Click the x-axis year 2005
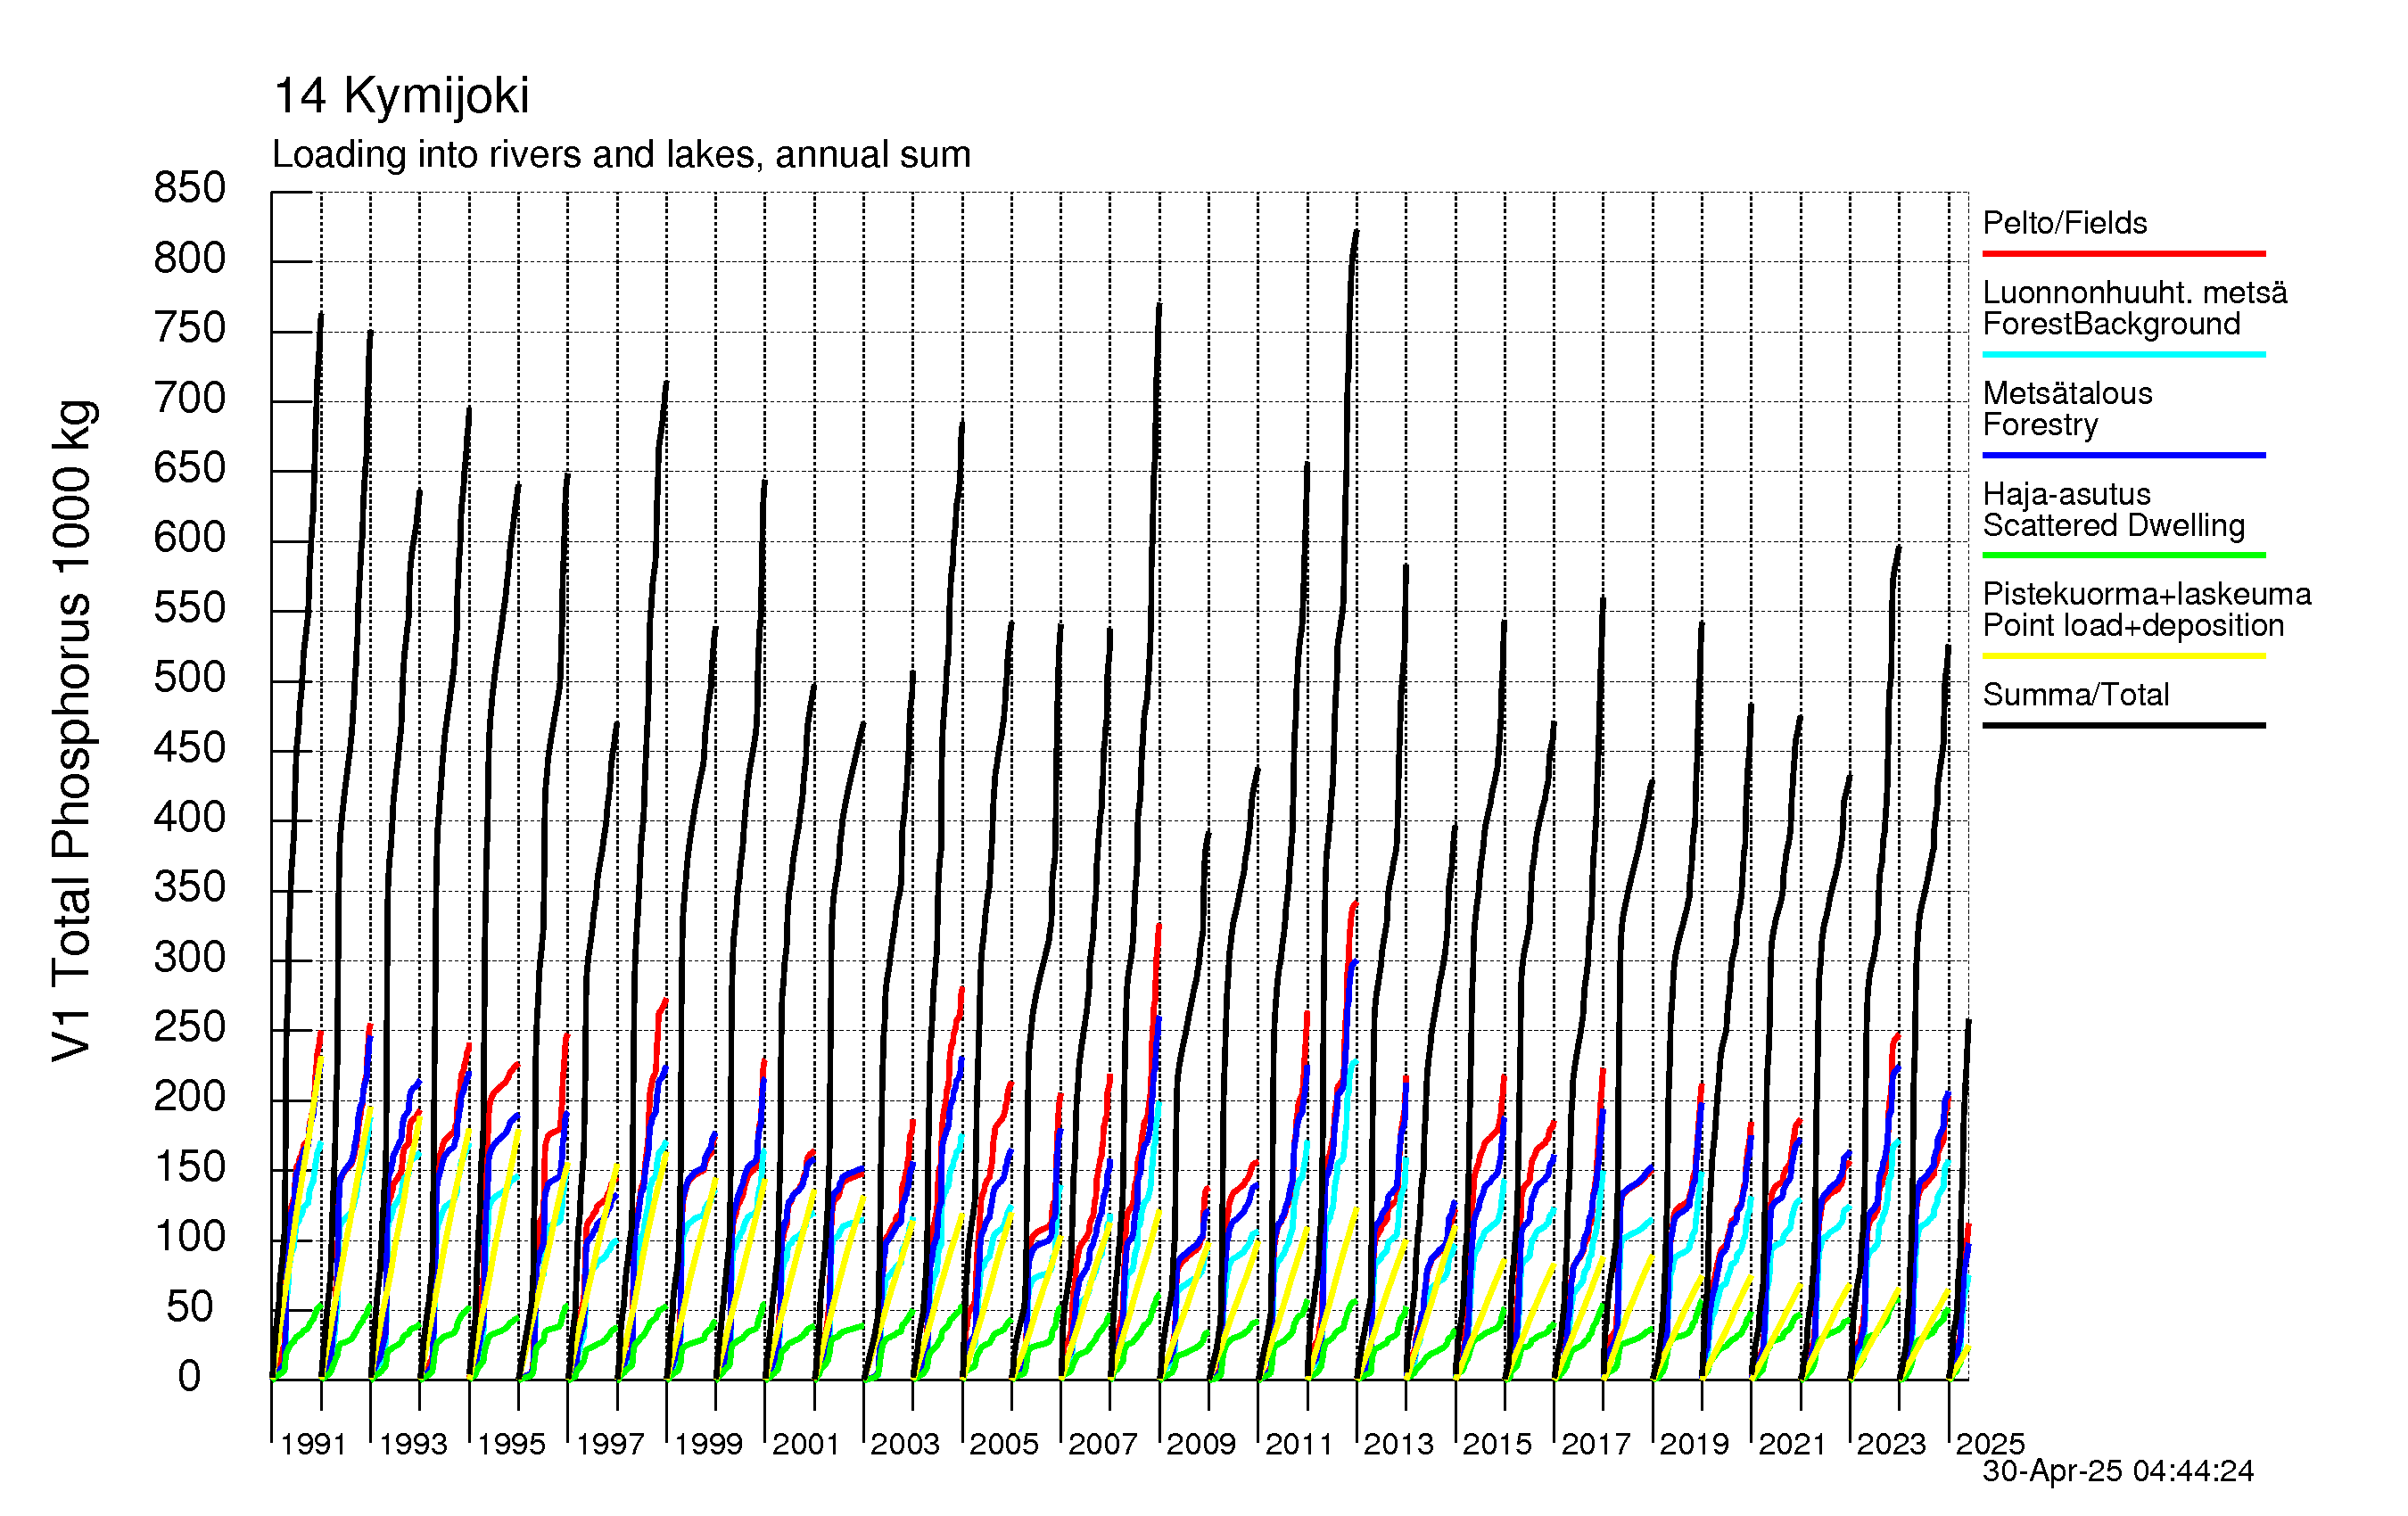Image resolution: width=2408 pixels, height=1516 pixels. pos(1004,1444)
